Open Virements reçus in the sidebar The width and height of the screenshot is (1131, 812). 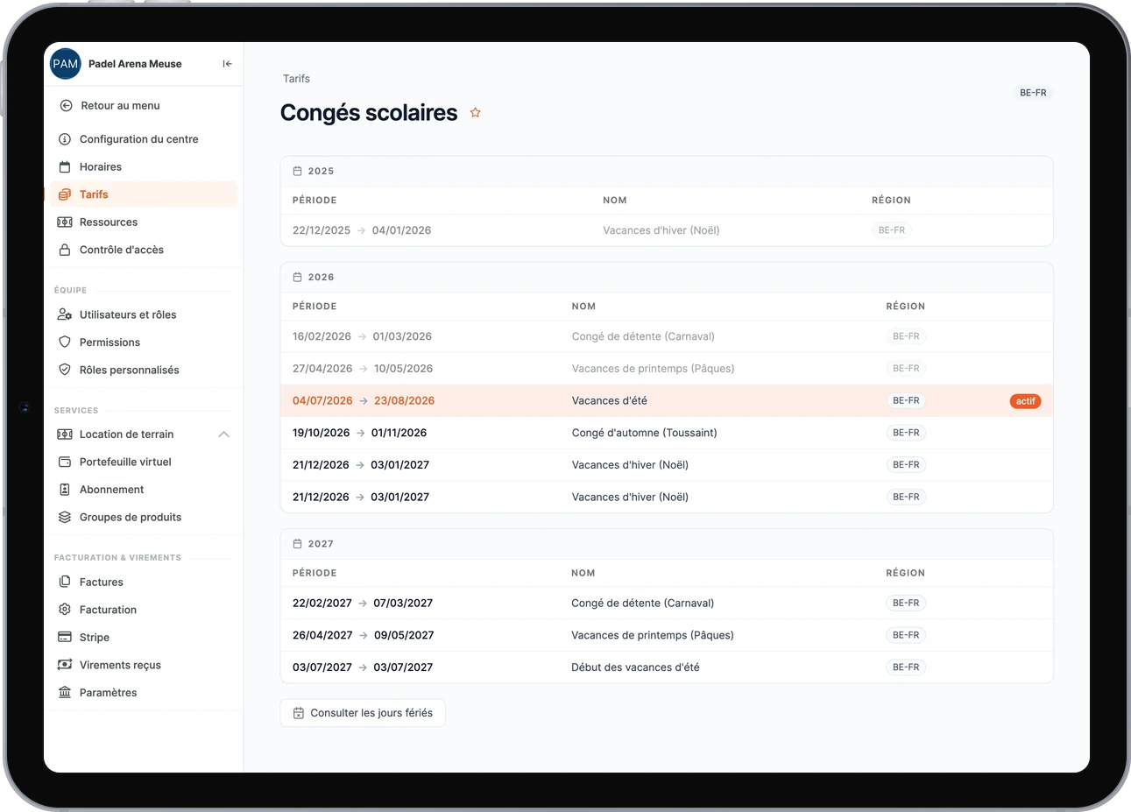pyautogui.click(x=144, y=666)
